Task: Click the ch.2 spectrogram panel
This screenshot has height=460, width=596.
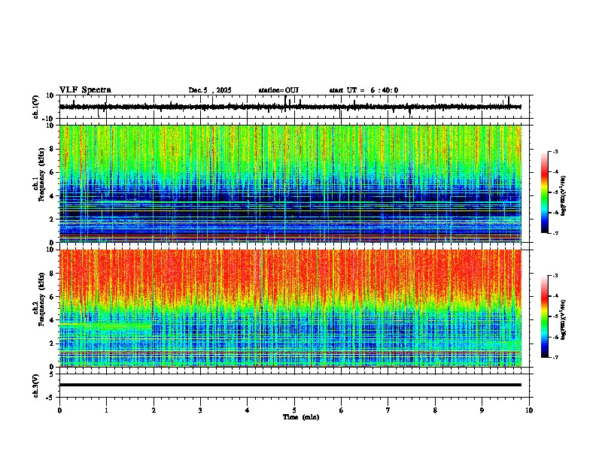Action: click(x=290, y=308)
